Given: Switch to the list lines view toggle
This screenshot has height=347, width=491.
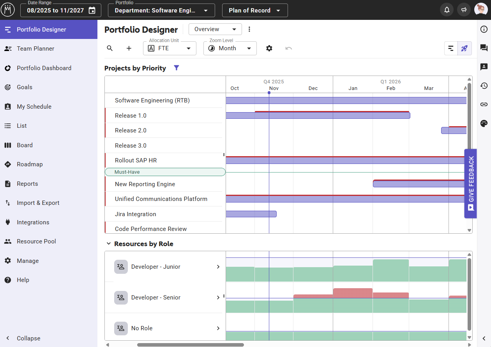Looking at the screenshot, I should 451,48.
